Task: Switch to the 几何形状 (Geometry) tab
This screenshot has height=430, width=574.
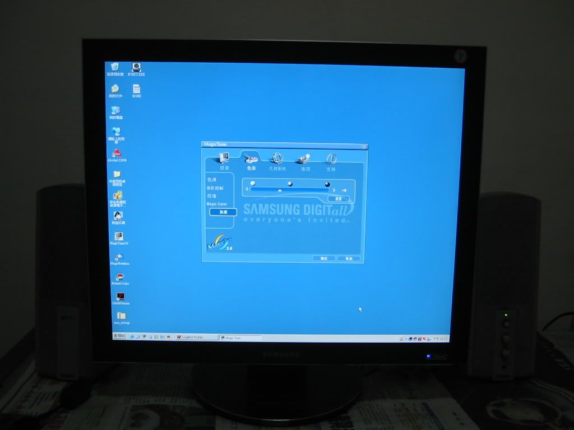Action: [277, 162]
